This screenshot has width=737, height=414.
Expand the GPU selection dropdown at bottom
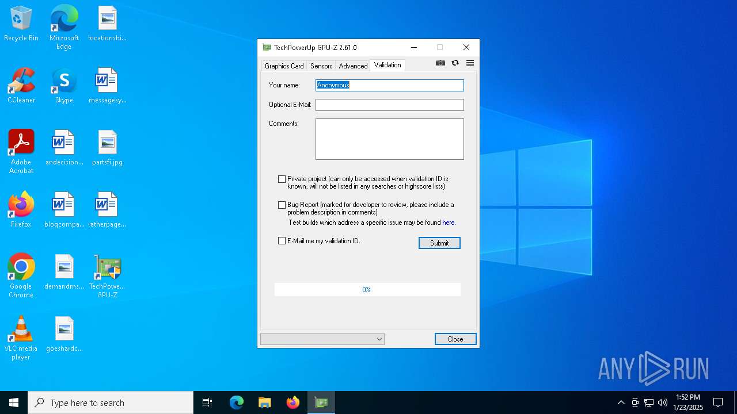pyautogui.click(x=322, y=339)
